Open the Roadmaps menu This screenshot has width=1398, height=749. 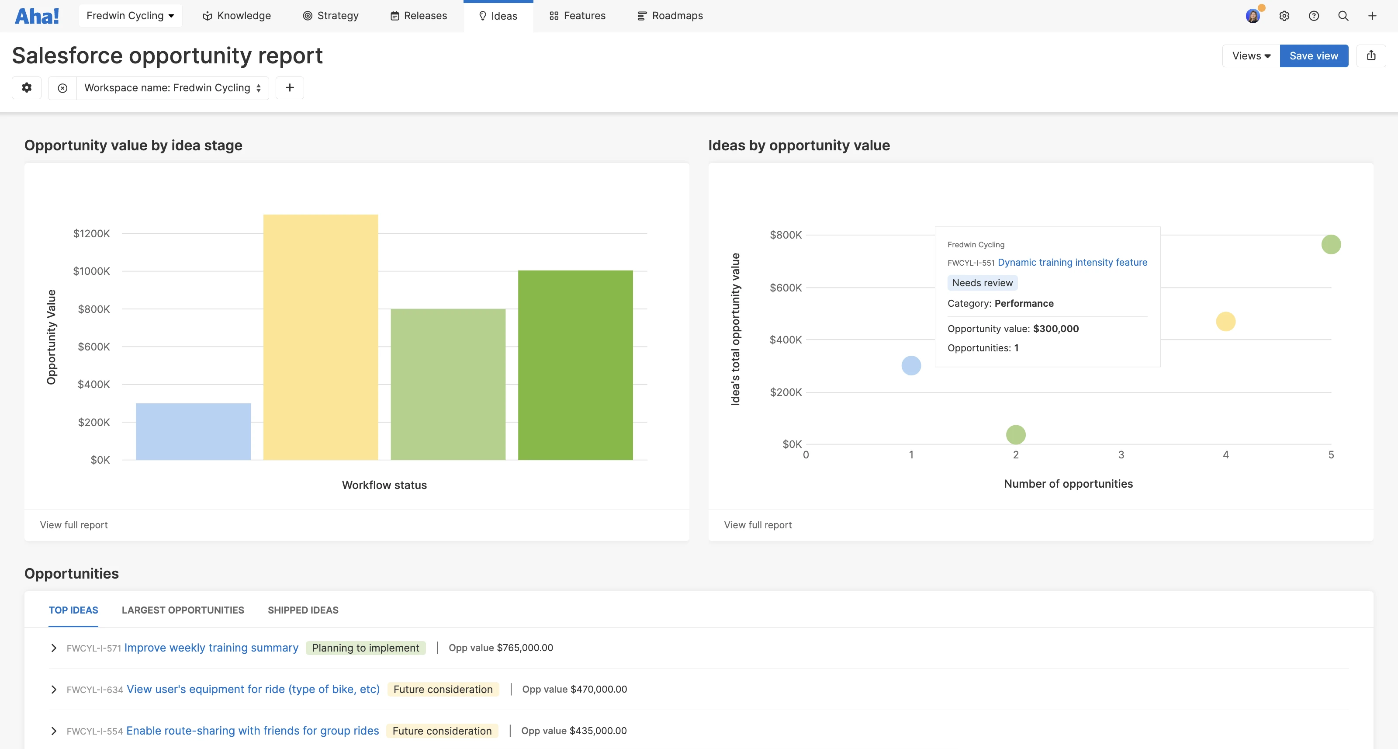[x=670, y=16]
